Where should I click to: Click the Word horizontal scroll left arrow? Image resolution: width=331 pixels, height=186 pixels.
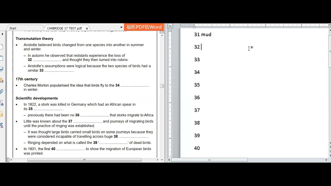coord(169,160)
